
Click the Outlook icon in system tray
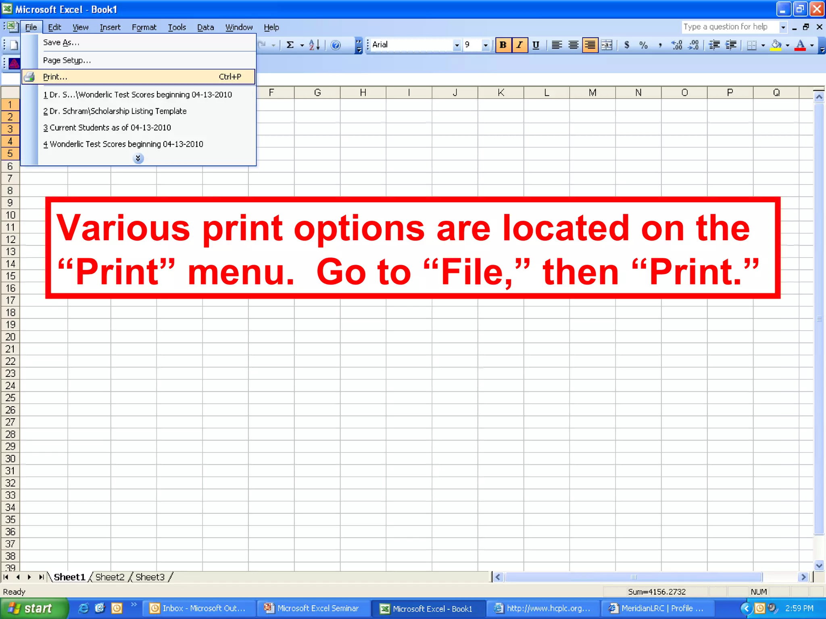coord(760,608)
